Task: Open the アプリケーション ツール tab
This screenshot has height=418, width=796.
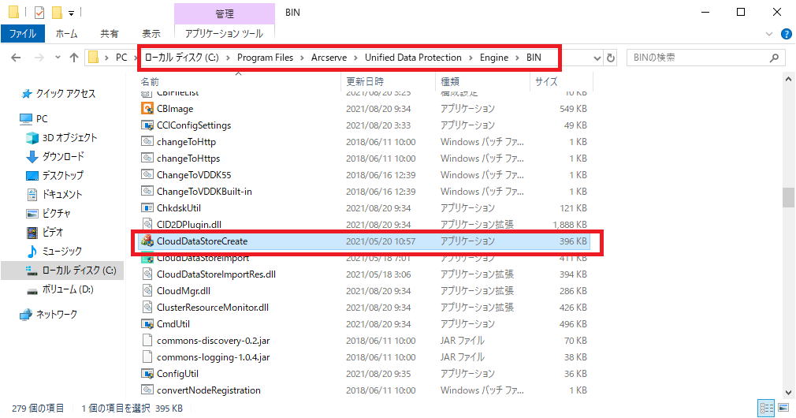Action: tap(224, 34)
